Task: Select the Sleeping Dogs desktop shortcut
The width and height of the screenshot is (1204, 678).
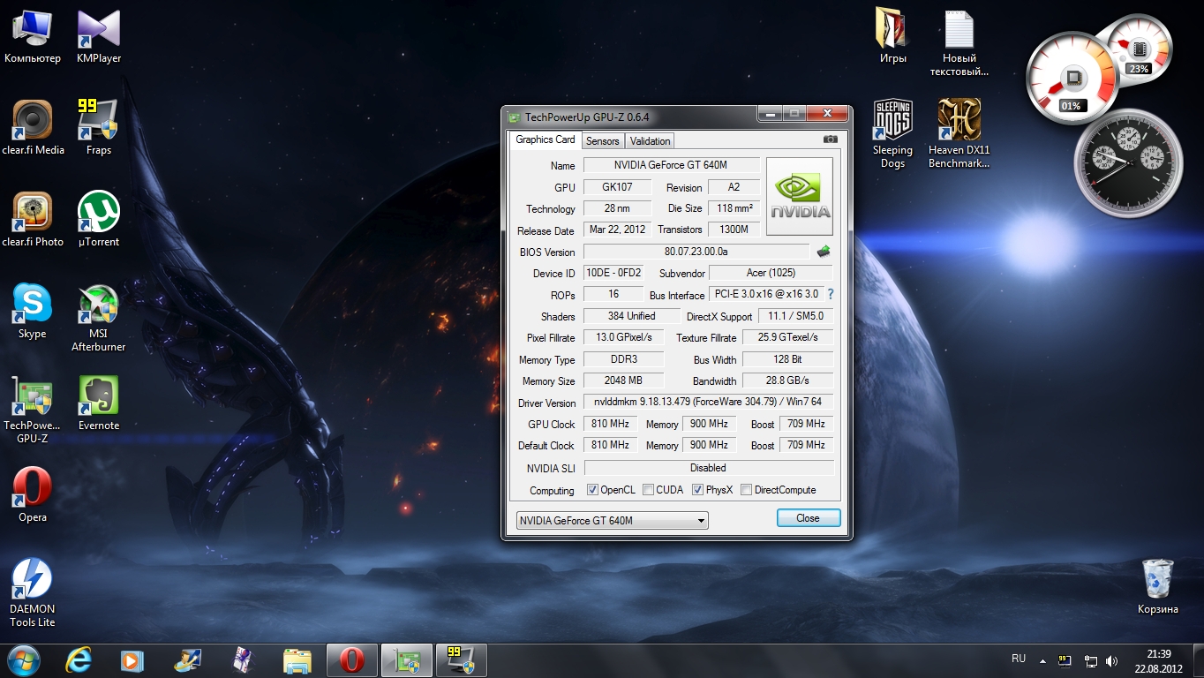Action: [x=892, y=135]
